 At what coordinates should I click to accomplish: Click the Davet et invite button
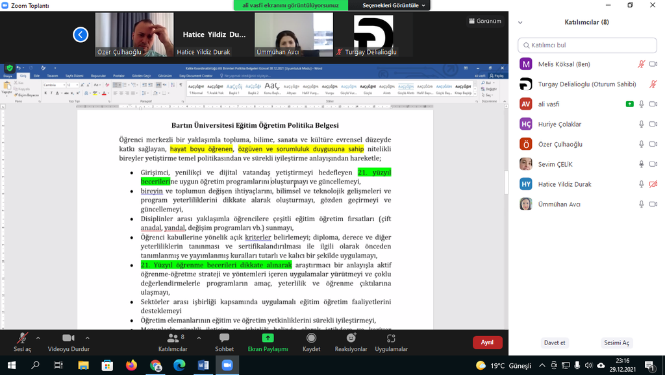(x=555, y=343)
